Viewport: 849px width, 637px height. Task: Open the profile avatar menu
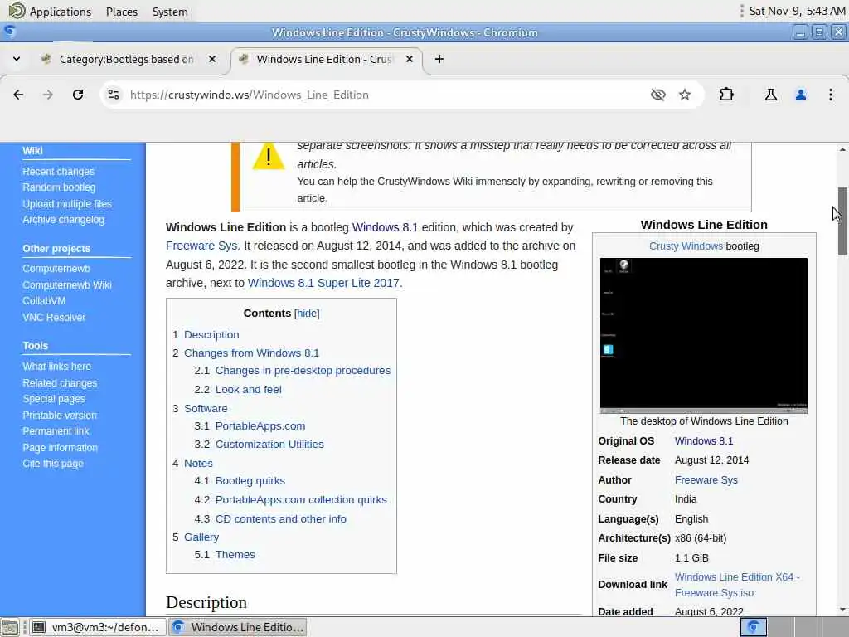click(801, 95)
